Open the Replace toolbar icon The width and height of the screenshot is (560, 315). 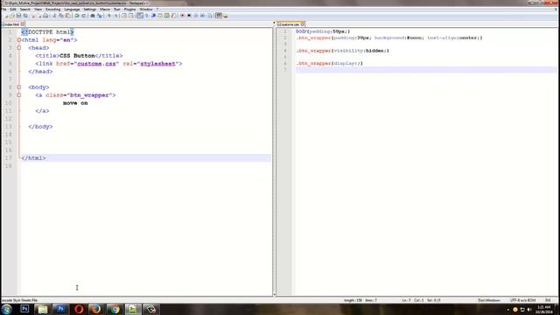[x=99, y=16]
